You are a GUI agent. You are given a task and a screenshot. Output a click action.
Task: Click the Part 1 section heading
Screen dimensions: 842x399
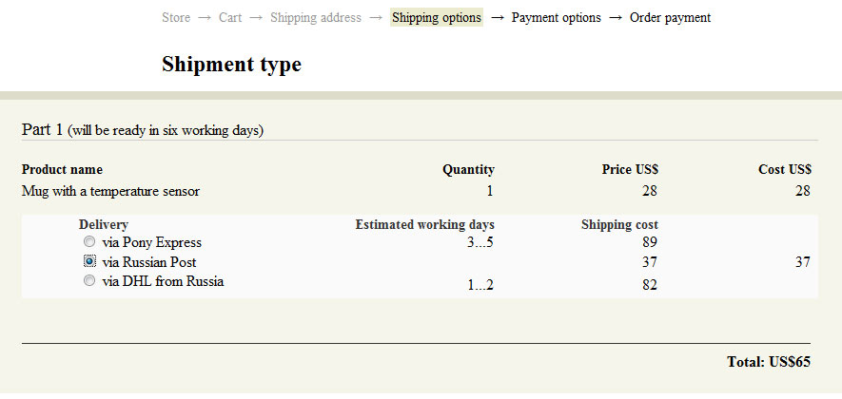(143, 129)
